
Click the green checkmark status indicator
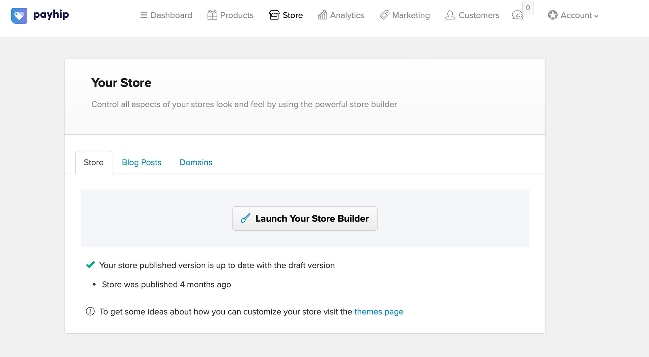click(90, 265)
